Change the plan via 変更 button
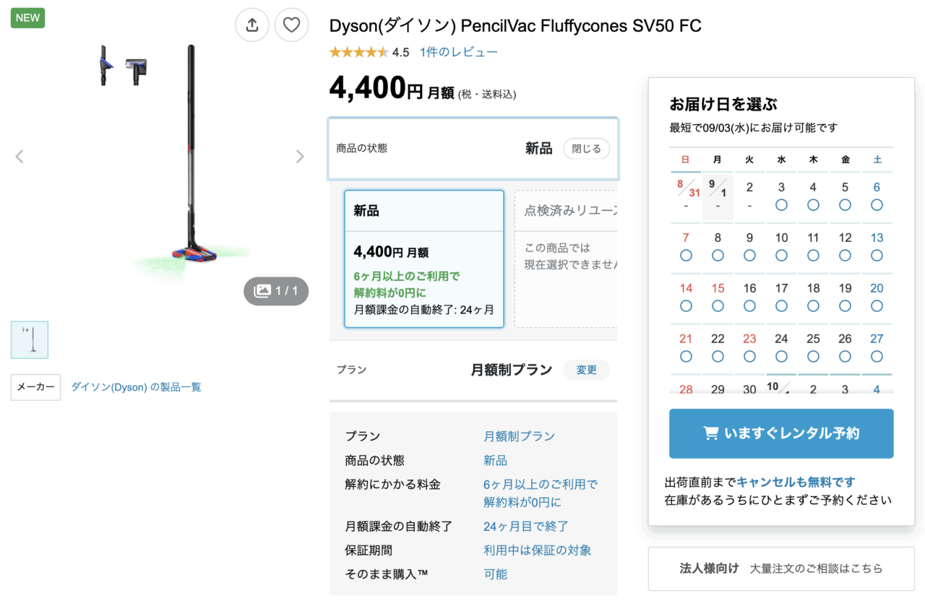 586,370
